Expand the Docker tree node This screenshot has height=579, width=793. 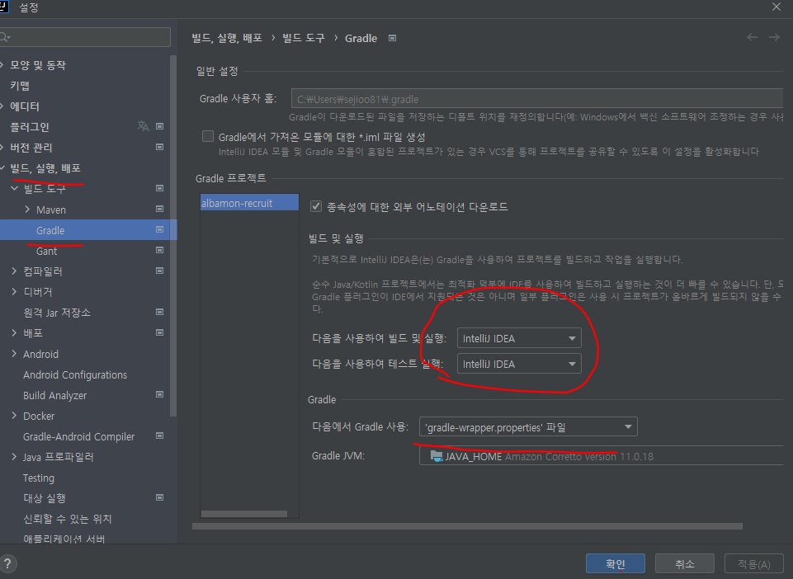pyautogui.click(x=14, y=415)
